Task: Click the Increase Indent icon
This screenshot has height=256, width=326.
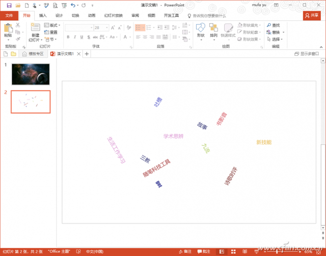Action: coord(167,27)
